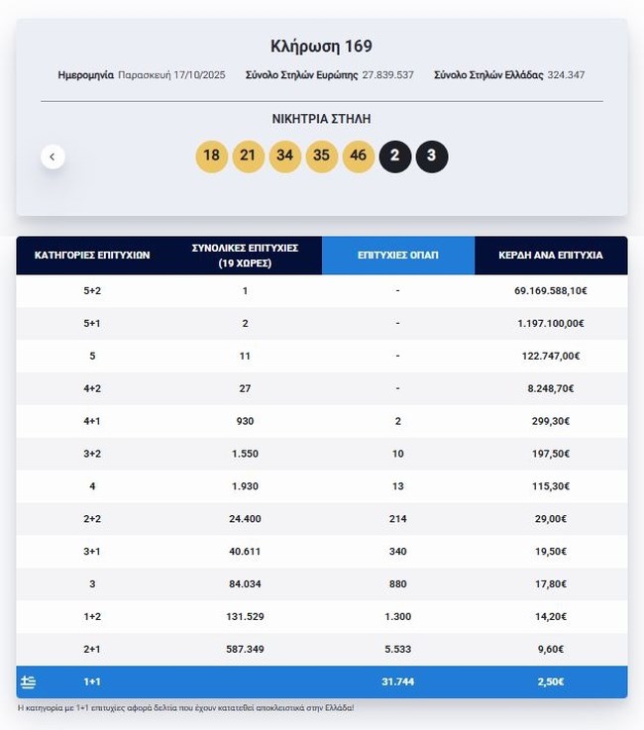Click the ΚΕΡΔΗ ΑΝΑ ΕΠΙΤΥΧΙΑ column header
The image size is (644, 730).
551,256
